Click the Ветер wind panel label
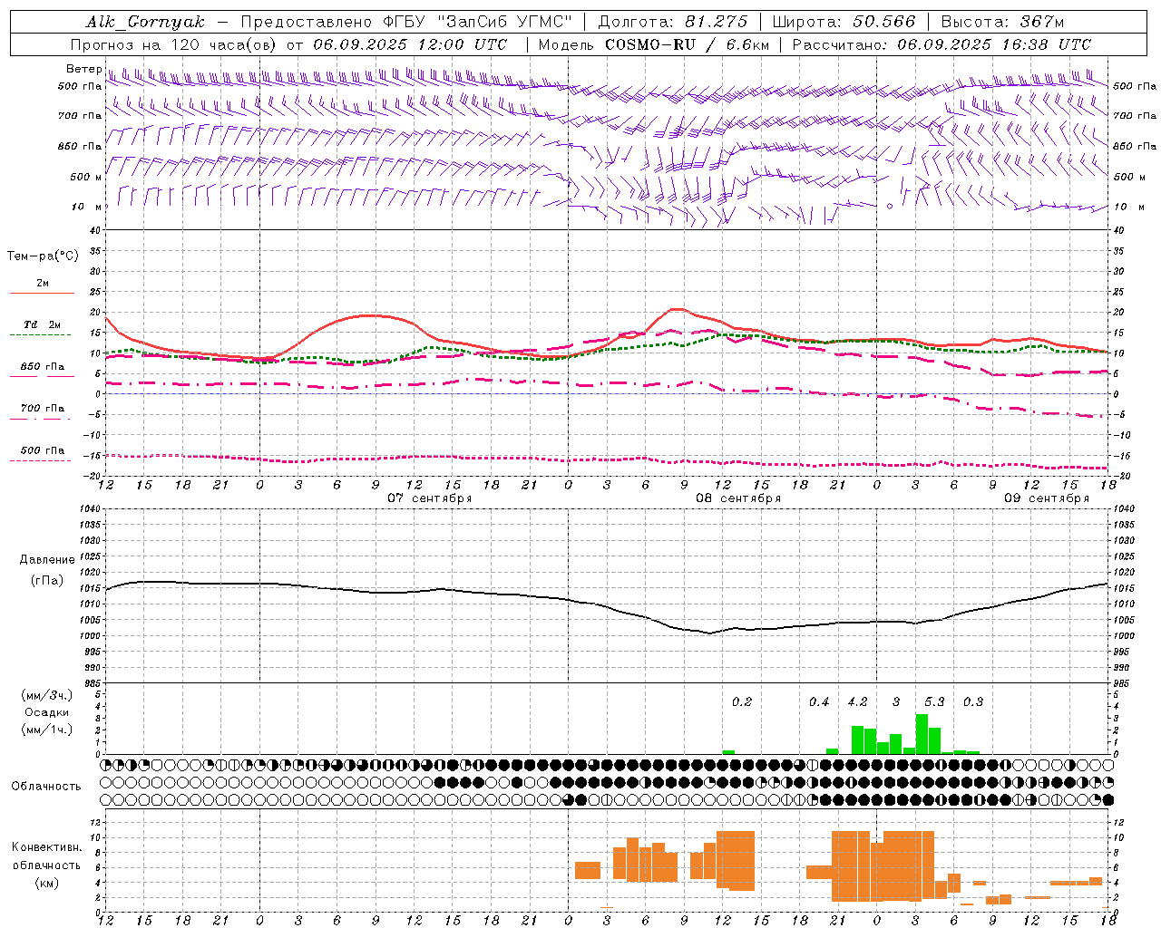This screenshot has width=1161, height=928. click(84, 69)
